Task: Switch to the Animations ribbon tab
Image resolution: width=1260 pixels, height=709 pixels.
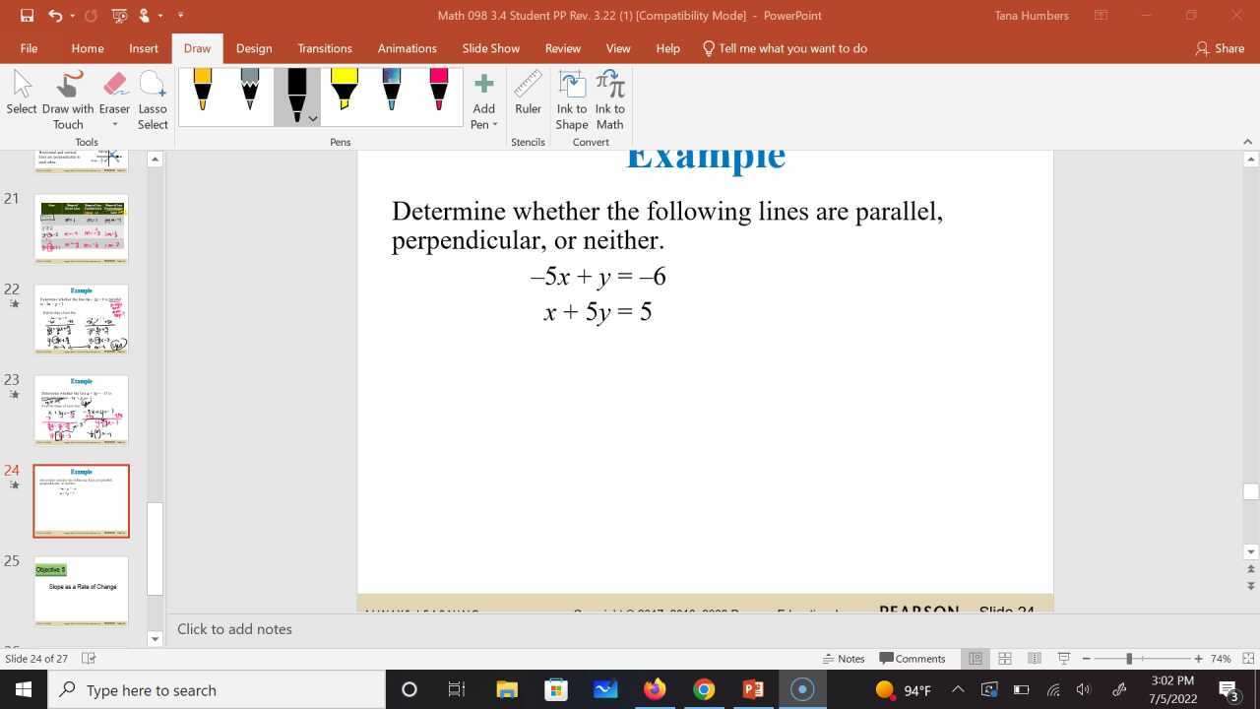Action: [x=407, y=47]
